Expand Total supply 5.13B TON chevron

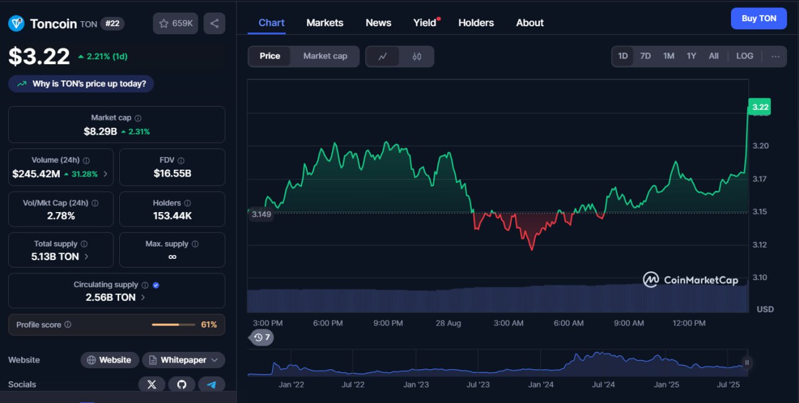point(86,256)
